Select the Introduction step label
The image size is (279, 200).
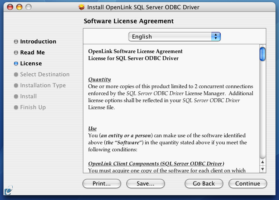pos(38,42)
